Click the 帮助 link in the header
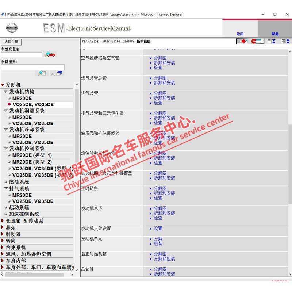 tap(275, 34)
